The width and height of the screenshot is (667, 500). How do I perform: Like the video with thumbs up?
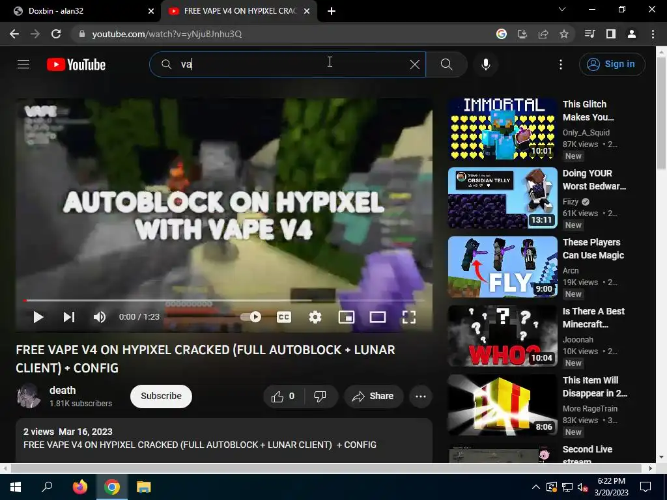coord(283,396)
